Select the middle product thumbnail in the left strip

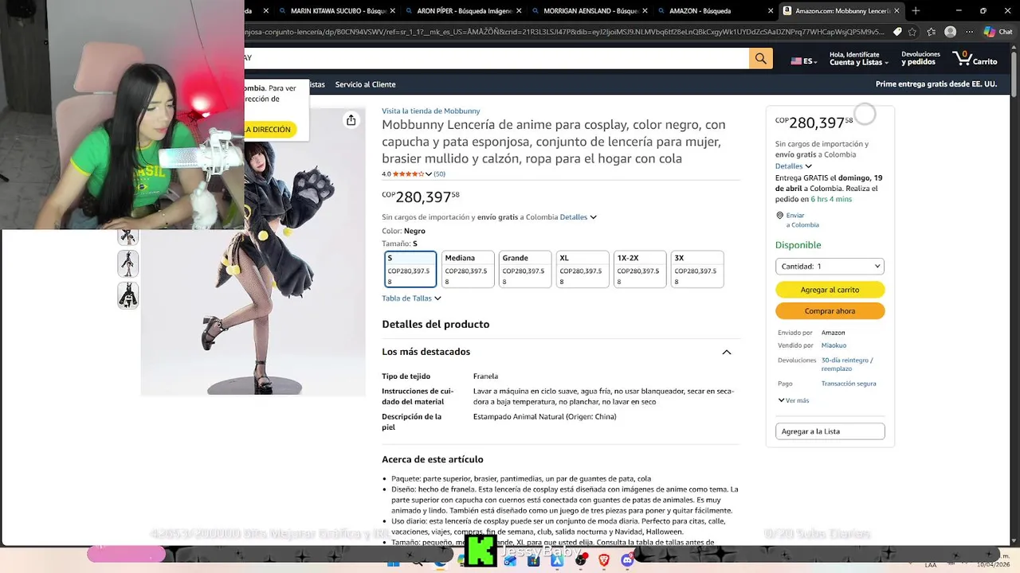tap(128, 263)
